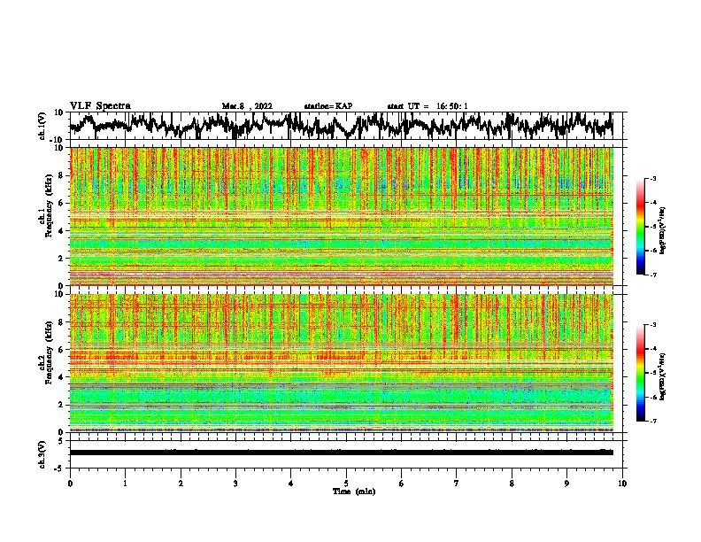Click time axis tick label "1"
The width and height of the screenshot is (701, 542).
point(125,484)
